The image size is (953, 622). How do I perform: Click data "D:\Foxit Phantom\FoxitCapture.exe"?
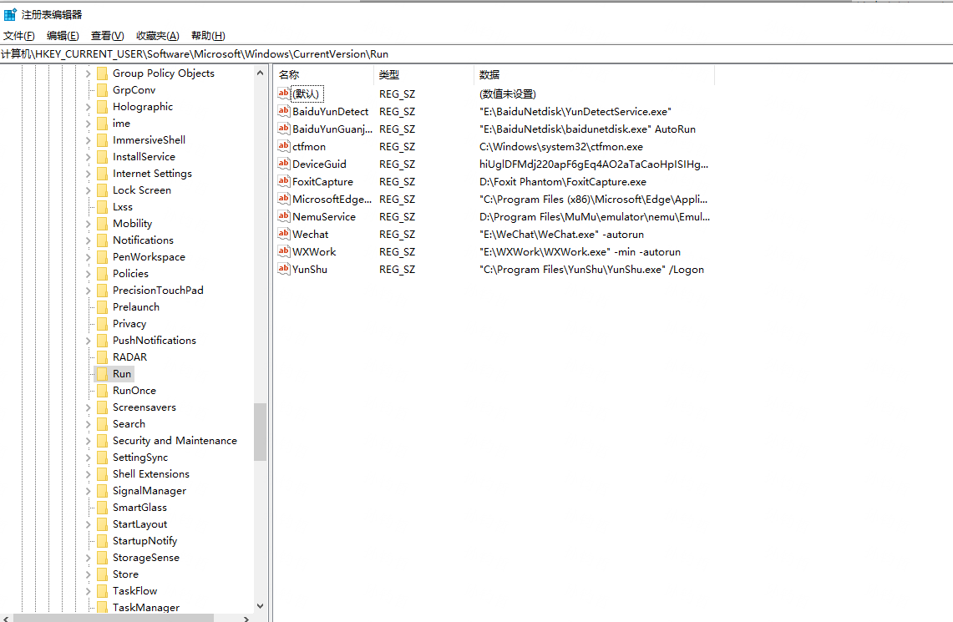click(563, 182)
